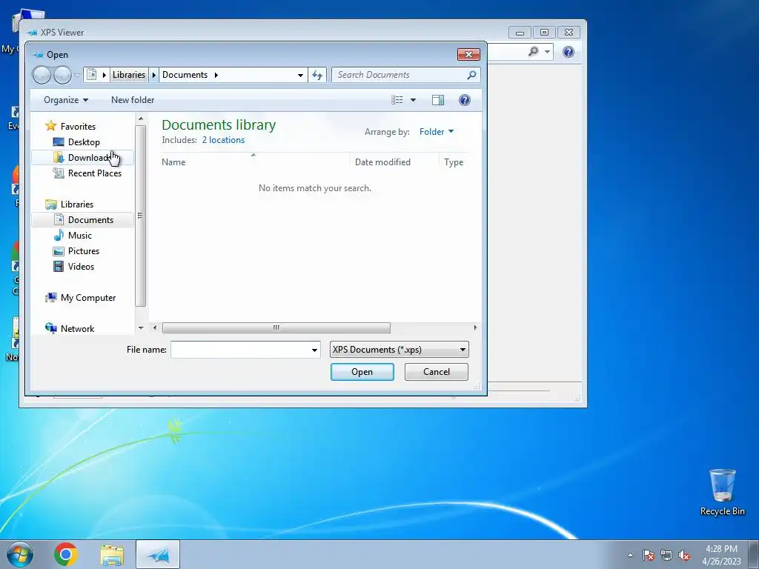The image size is (759, 569).
Task: Click the Back navigation arrow in Open dialog
Action: pos(42,75)
